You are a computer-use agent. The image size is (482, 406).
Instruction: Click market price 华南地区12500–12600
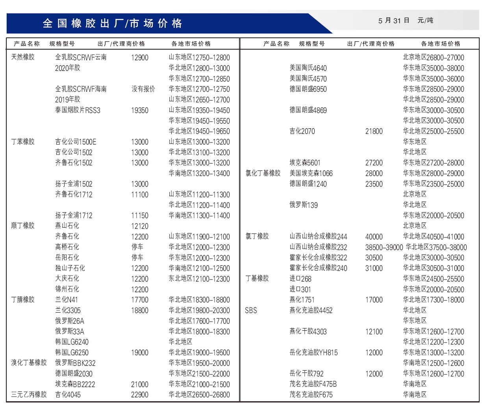[434, 363]
